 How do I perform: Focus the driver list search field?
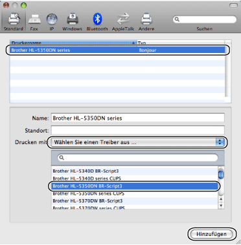pyautogui.click(x=138, y=158)
